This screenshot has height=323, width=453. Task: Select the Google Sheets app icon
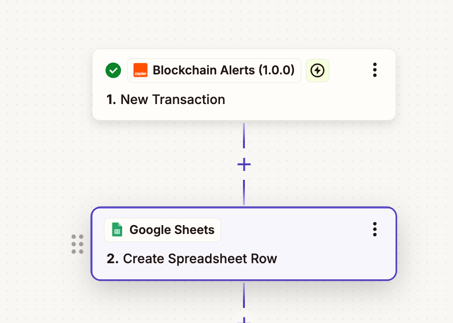116,230
